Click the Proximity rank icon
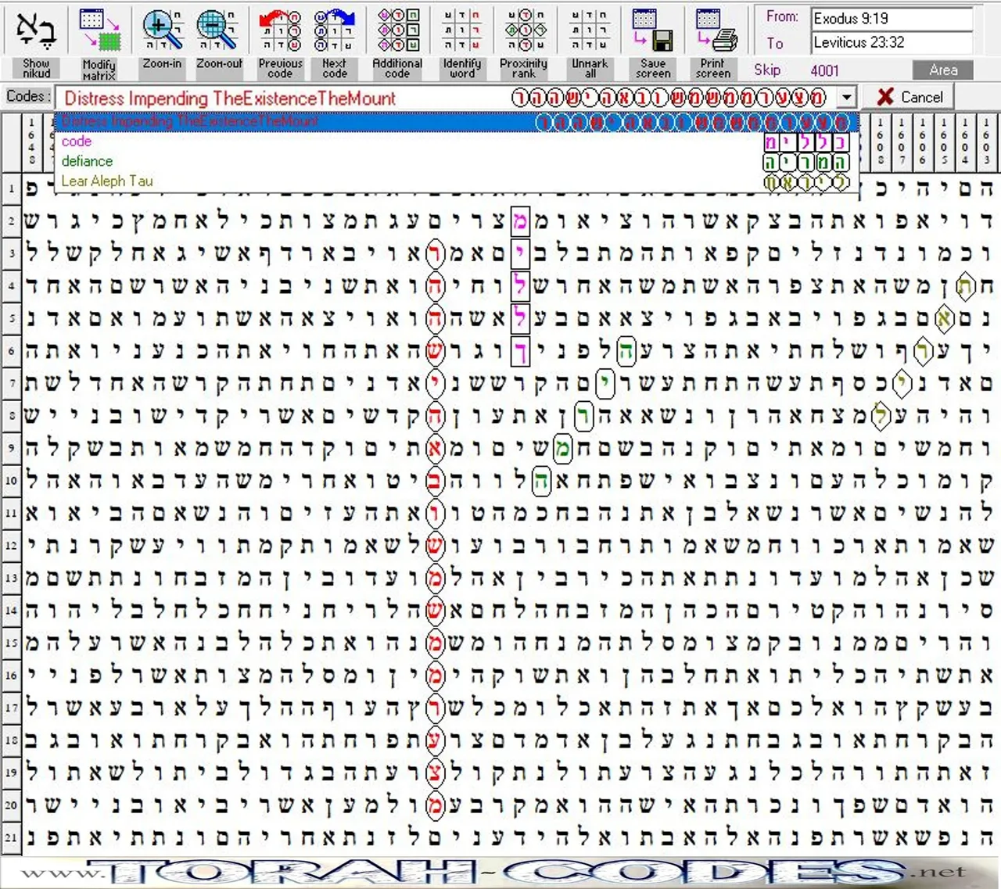 pos(523,31)
